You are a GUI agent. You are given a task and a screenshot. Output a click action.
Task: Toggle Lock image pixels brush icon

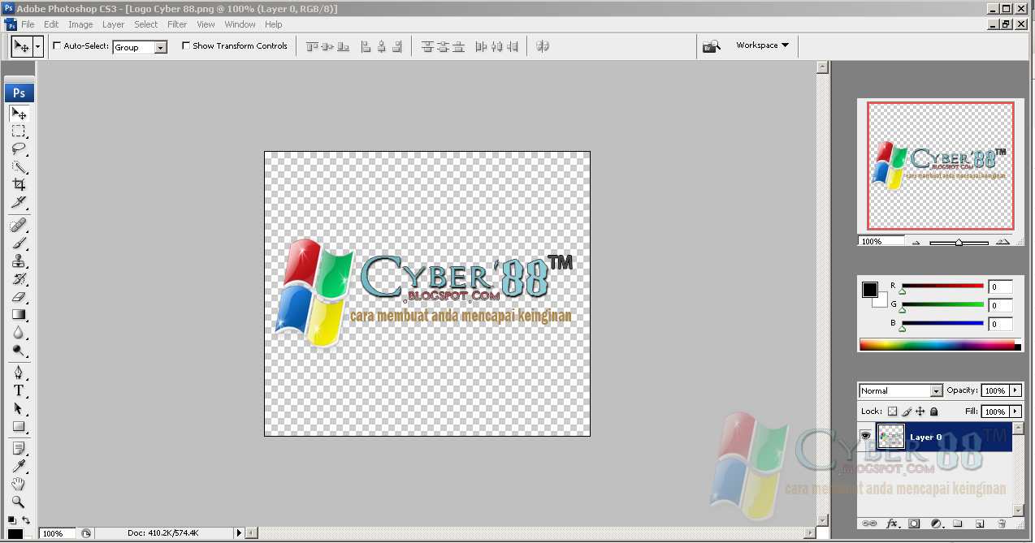point(907,412)
